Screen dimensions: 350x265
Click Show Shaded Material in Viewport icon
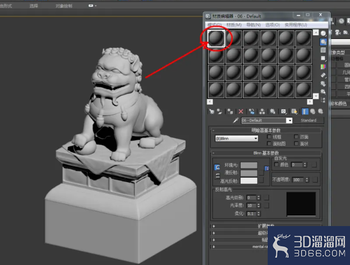click(294, 111)
